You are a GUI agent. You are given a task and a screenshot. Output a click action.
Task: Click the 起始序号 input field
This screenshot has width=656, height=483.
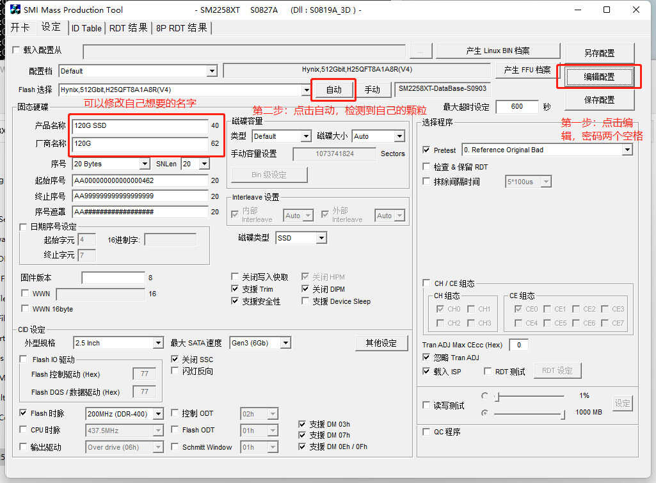pyautogui.click(x=140, y=180)
